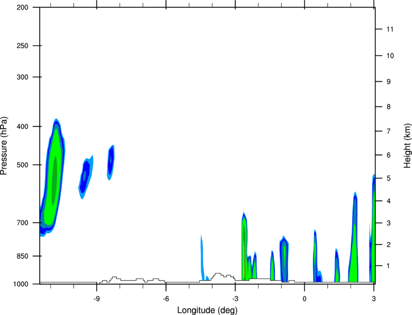Click the 10 km height label
Viewport: 412px width, 315px height.
pyautogui.click(x=390, y=56)
